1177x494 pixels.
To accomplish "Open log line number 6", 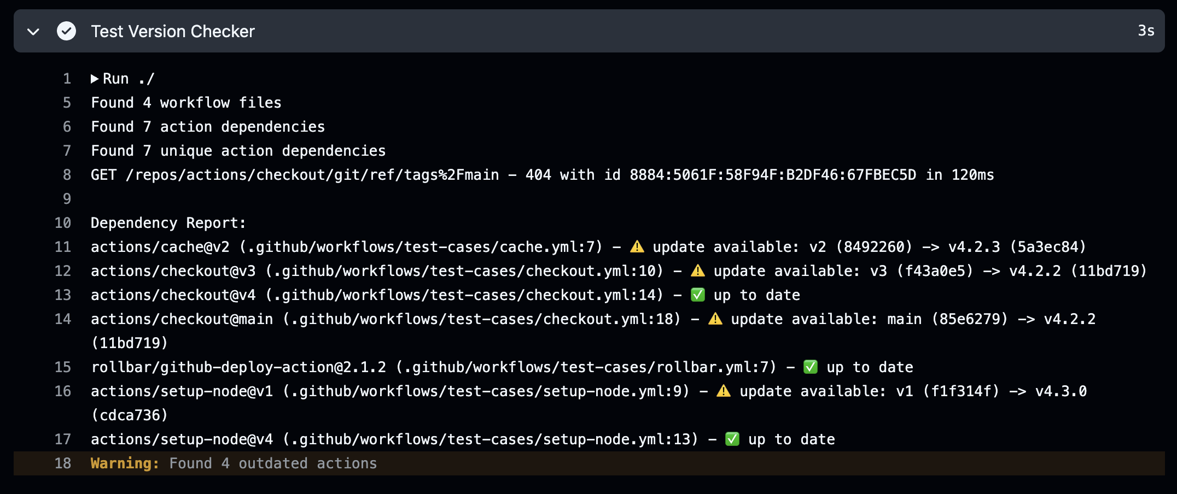I will [x=67, y=127].
